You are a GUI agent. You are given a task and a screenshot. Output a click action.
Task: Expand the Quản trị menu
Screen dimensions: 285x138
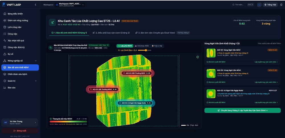(20, 81)
